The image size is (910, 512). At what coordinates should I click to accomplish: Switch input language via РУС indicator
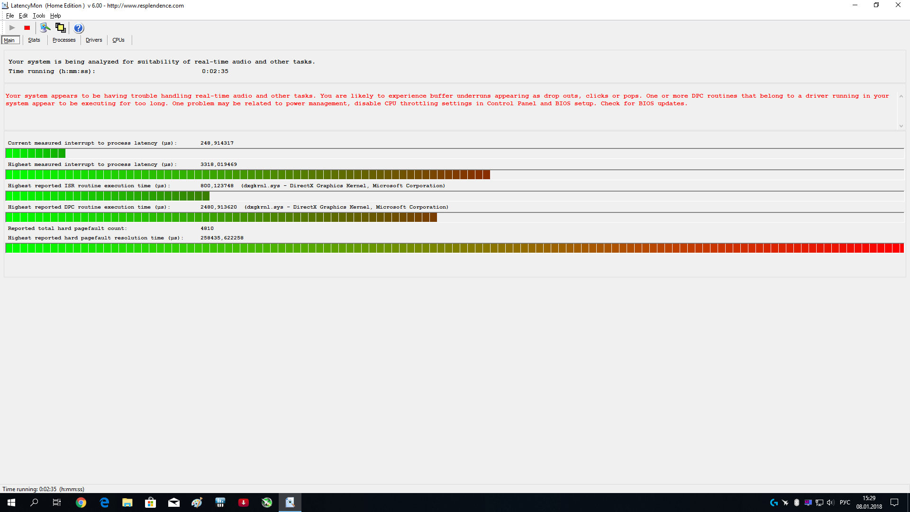click(845, 503)
